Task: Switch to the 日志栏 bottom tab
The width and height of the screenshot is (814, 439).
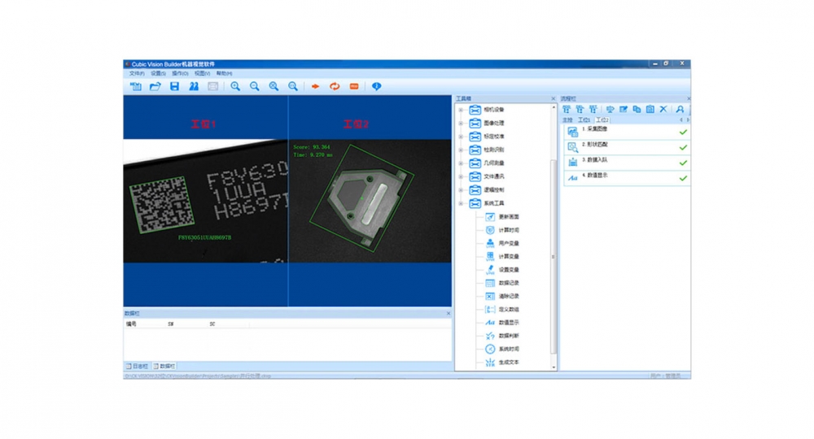Action: click(137, 367)
